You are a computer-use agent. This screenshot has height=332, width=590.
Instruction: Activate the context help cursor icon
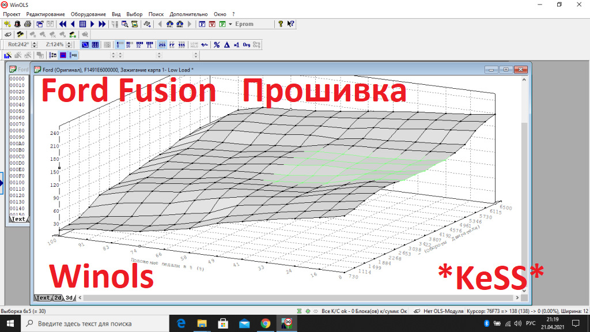pos(290,24)
